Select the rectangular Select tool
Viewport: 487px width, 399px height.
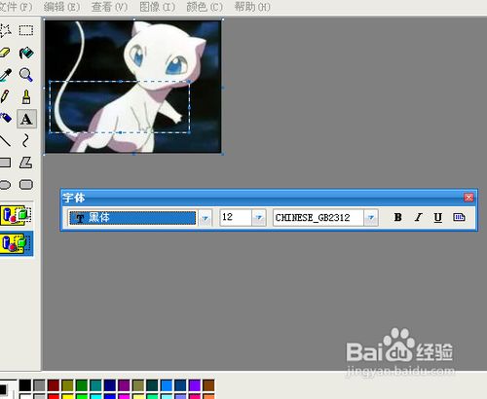(x=26, y=30)
